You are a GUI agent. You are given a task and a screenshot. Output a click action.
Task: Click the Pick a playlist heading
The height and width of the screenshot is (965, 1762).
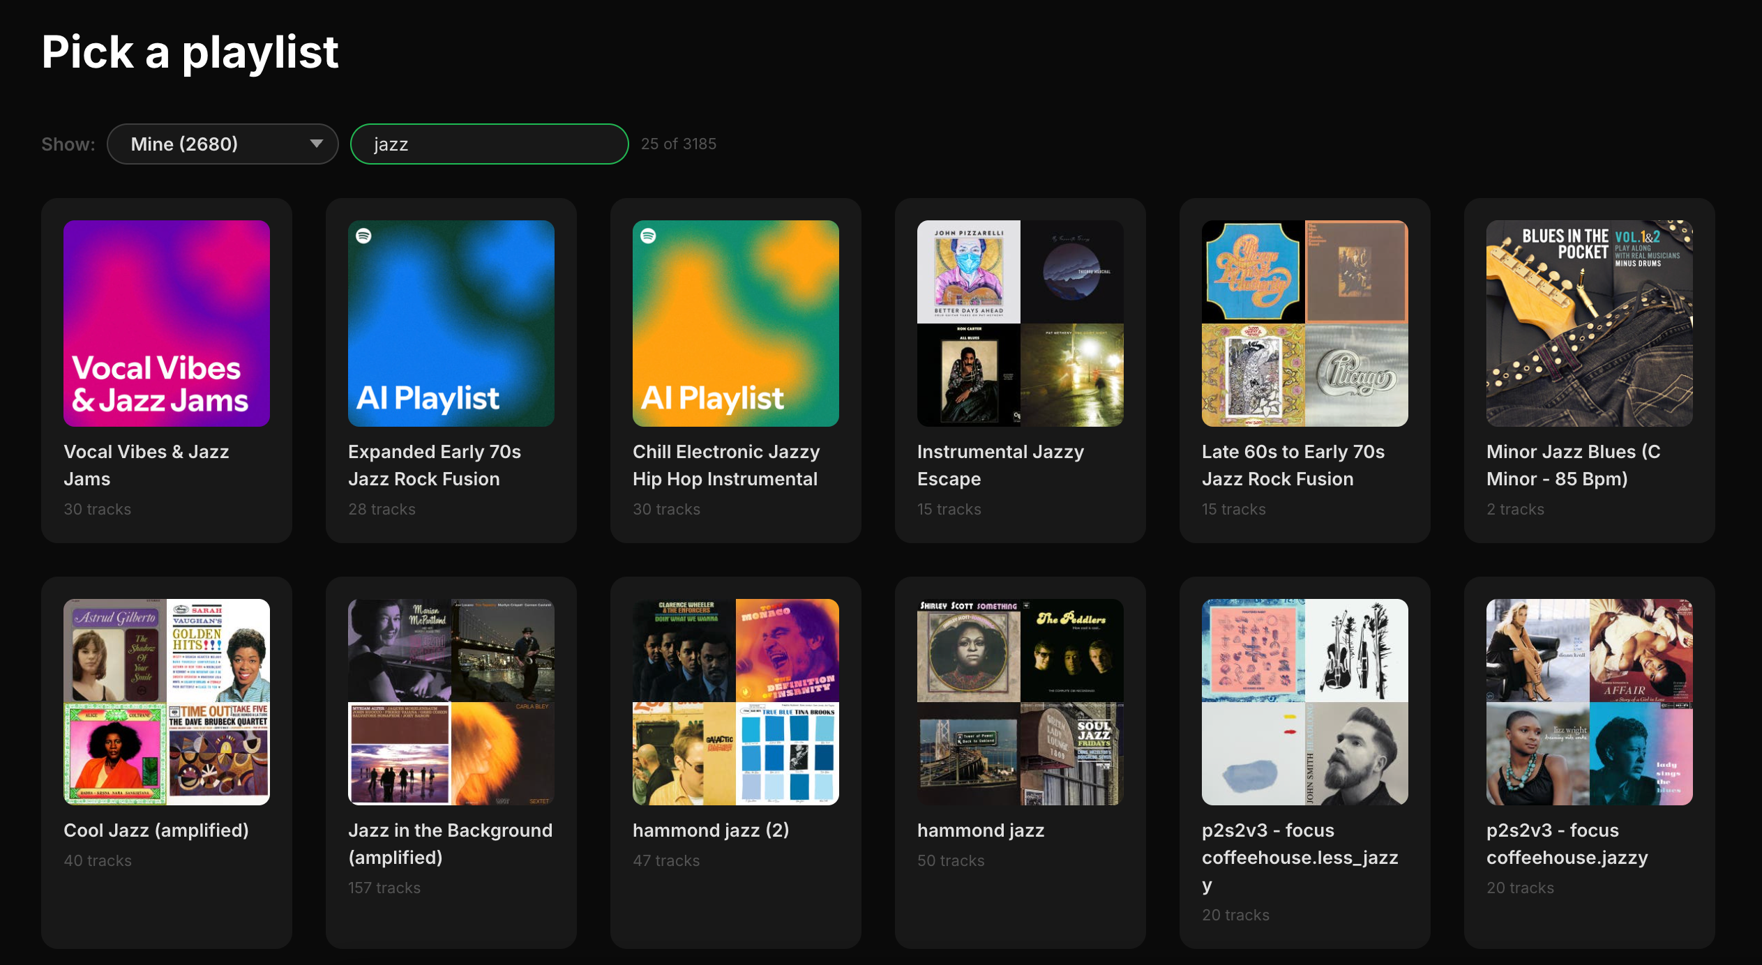click(x=190, y=51)
